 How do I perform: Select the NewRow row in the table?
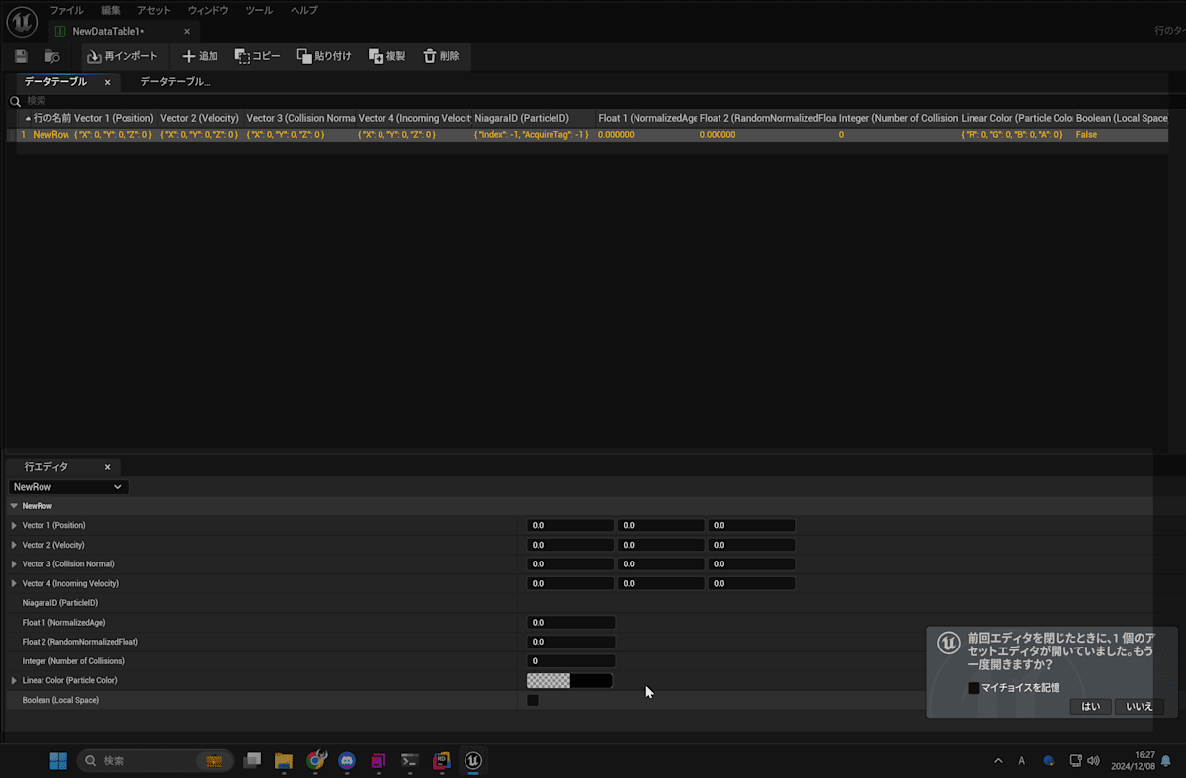tap(588, 134)
